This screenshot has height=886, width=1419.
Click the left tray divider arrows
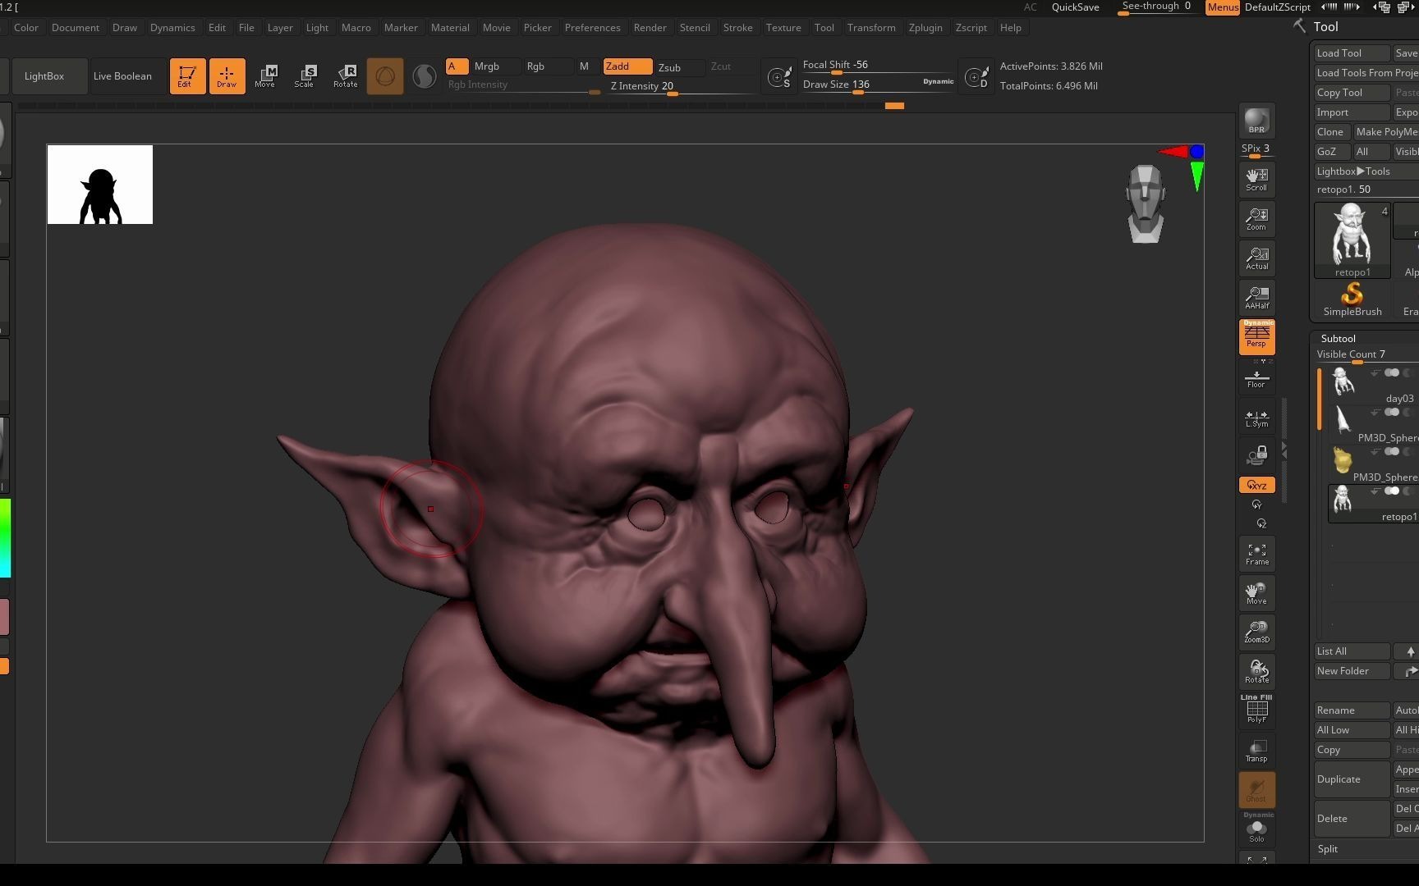click(1284, 450)
